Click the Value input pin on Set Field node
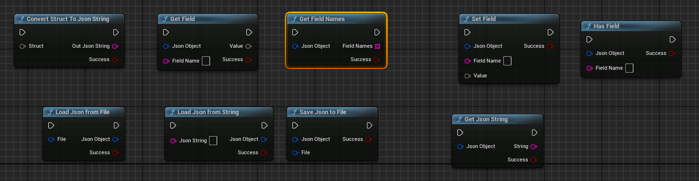Image resolution: width=699 pixels, height=181 pixels. tap(467, 76)
